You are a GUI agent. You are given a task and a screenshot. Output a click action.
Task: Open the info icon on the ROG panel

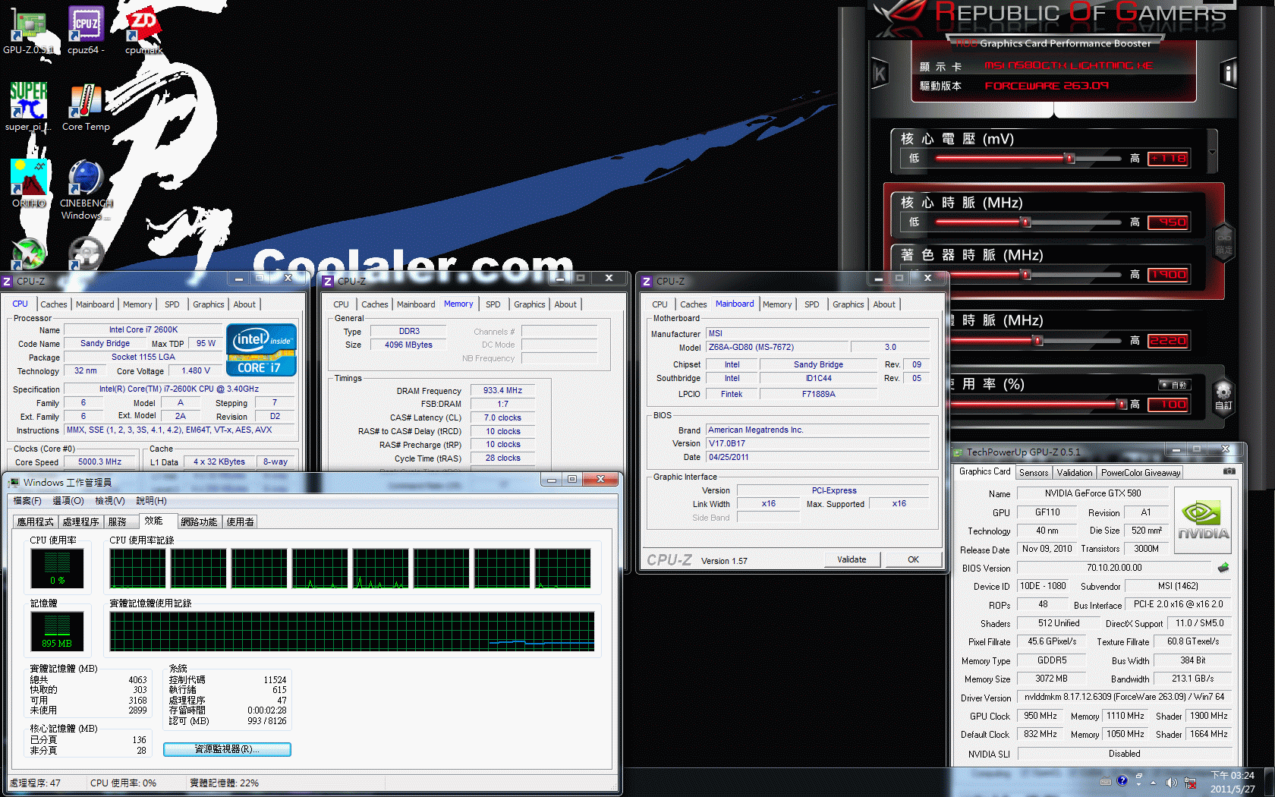click(x=1229, y=74)
